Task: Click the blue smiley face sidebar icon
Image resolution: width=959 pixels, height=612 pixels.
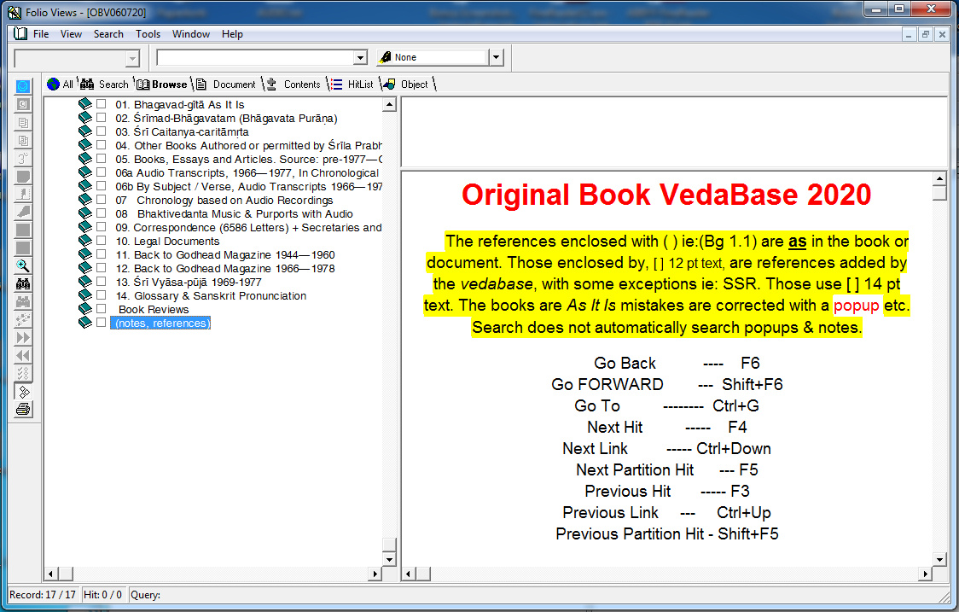Action: pos(23,86)
